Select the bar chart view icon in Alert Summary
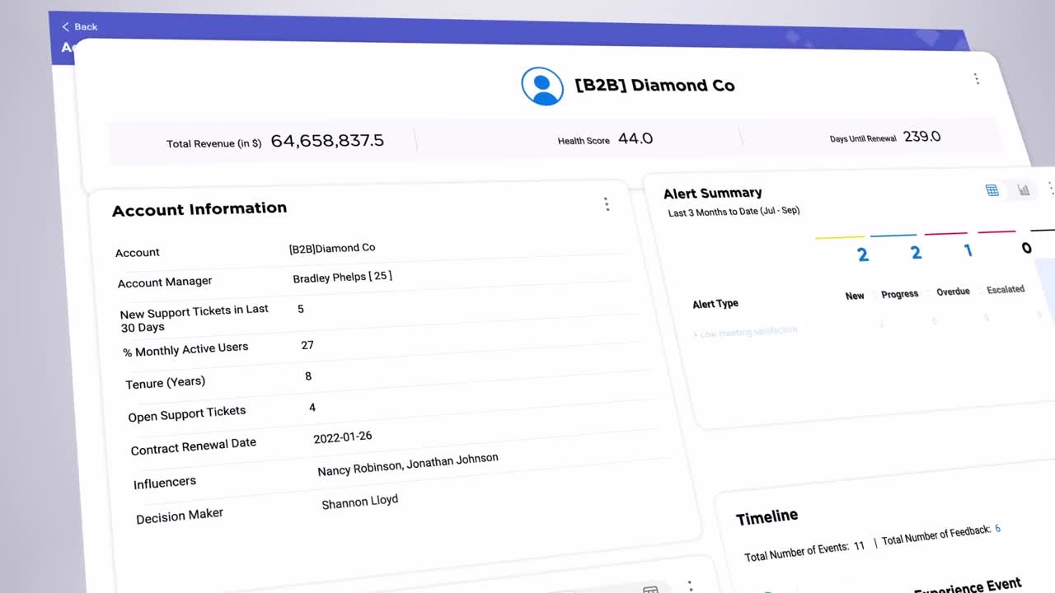Image resolution: width=1055 pixels, height=593 pixels. (1023, 190)
